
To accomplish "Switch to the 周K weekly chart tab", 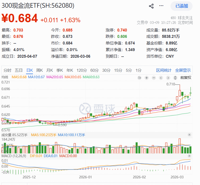I will (x=40, y=70).
